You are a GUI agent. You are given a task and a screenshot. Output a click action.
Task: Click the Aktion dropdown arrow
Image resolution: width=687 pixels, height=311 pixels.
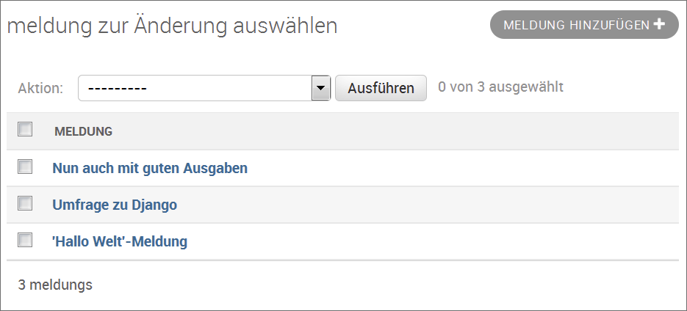[x=320, y=88]
